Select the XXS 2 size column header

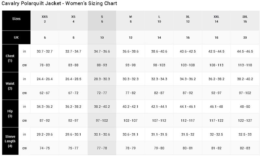tap(45, 19)
